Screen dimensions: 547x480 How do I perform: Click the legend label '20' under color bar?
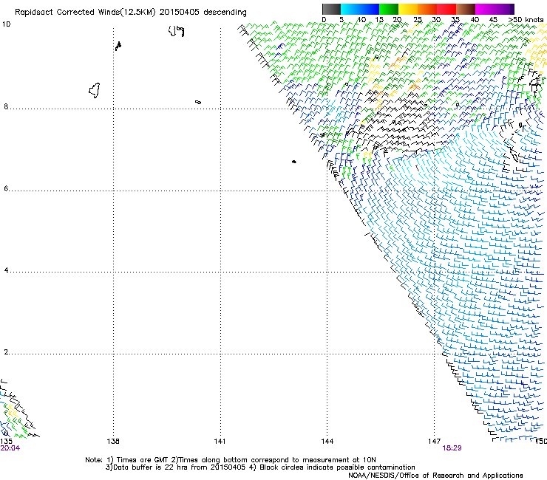[397, 20]
